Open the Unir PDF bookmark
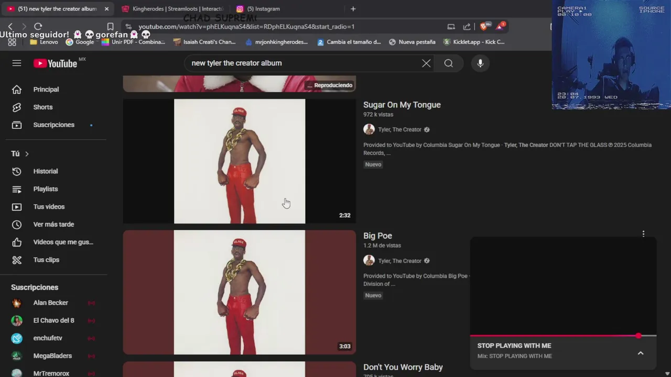Image resolution: width=671 pixels, height=377 pixels. coord(133,42)
